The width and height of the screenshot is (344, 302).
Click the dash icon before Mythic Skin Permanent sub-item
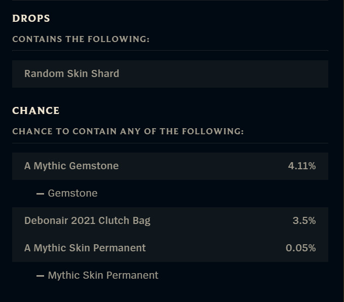pos(41,276)
